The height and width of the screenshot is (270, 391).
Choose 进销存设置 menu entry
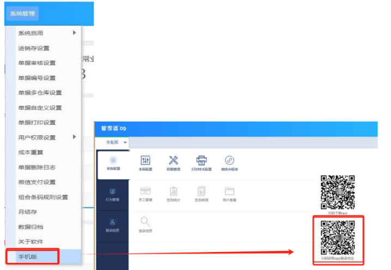(44, 48)
